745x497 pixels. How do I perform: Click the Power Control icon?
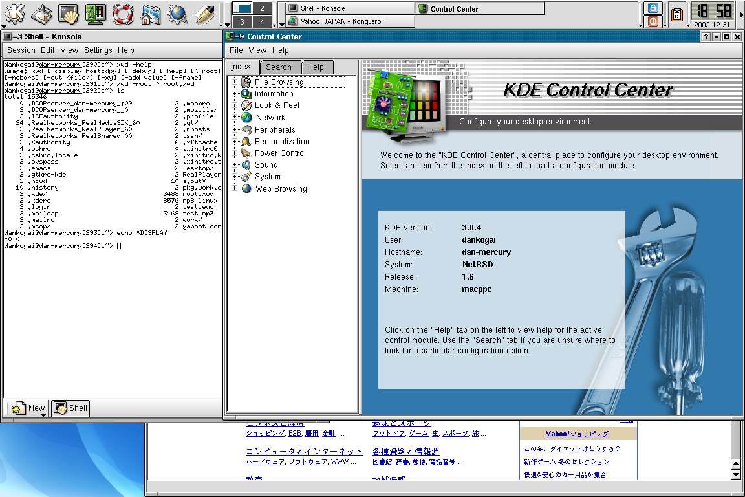tap(246, 153)
